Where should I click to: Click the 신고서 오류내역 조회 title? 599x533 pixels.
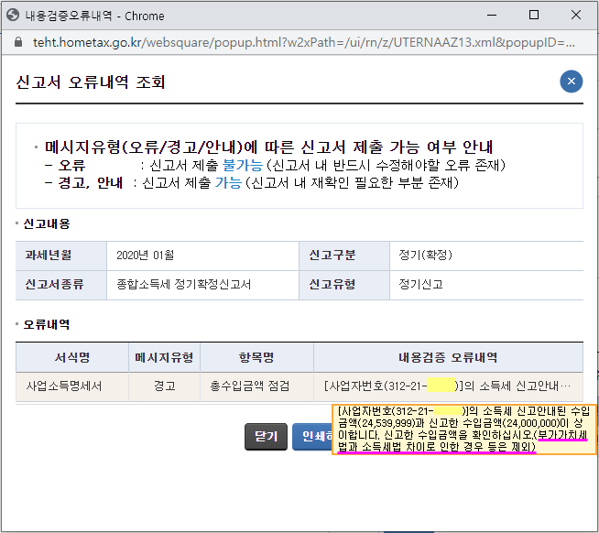(x=91, y=82)
